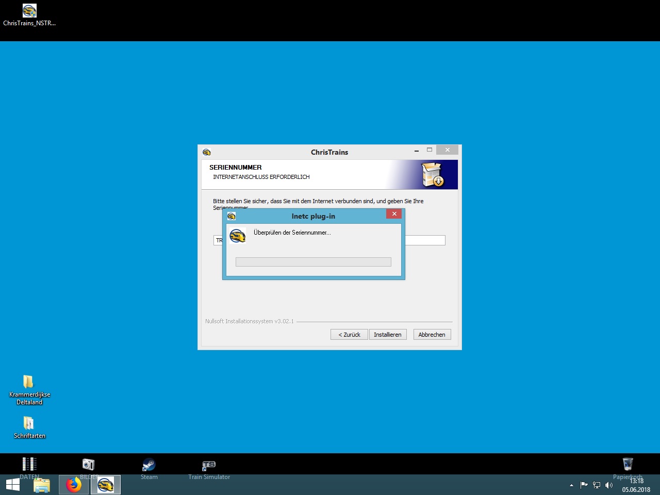
Task: Maximize the ChrisTrains installer window
Action: click(430, 150)
